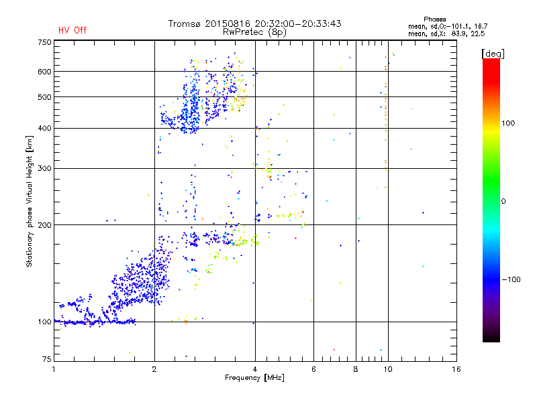The width and height of the screenshot is (537, 402).
Task: Click the 'Stationary phase Virtual Height [km]' axis title
Action: pyautogui.click(x=30, y=201)
